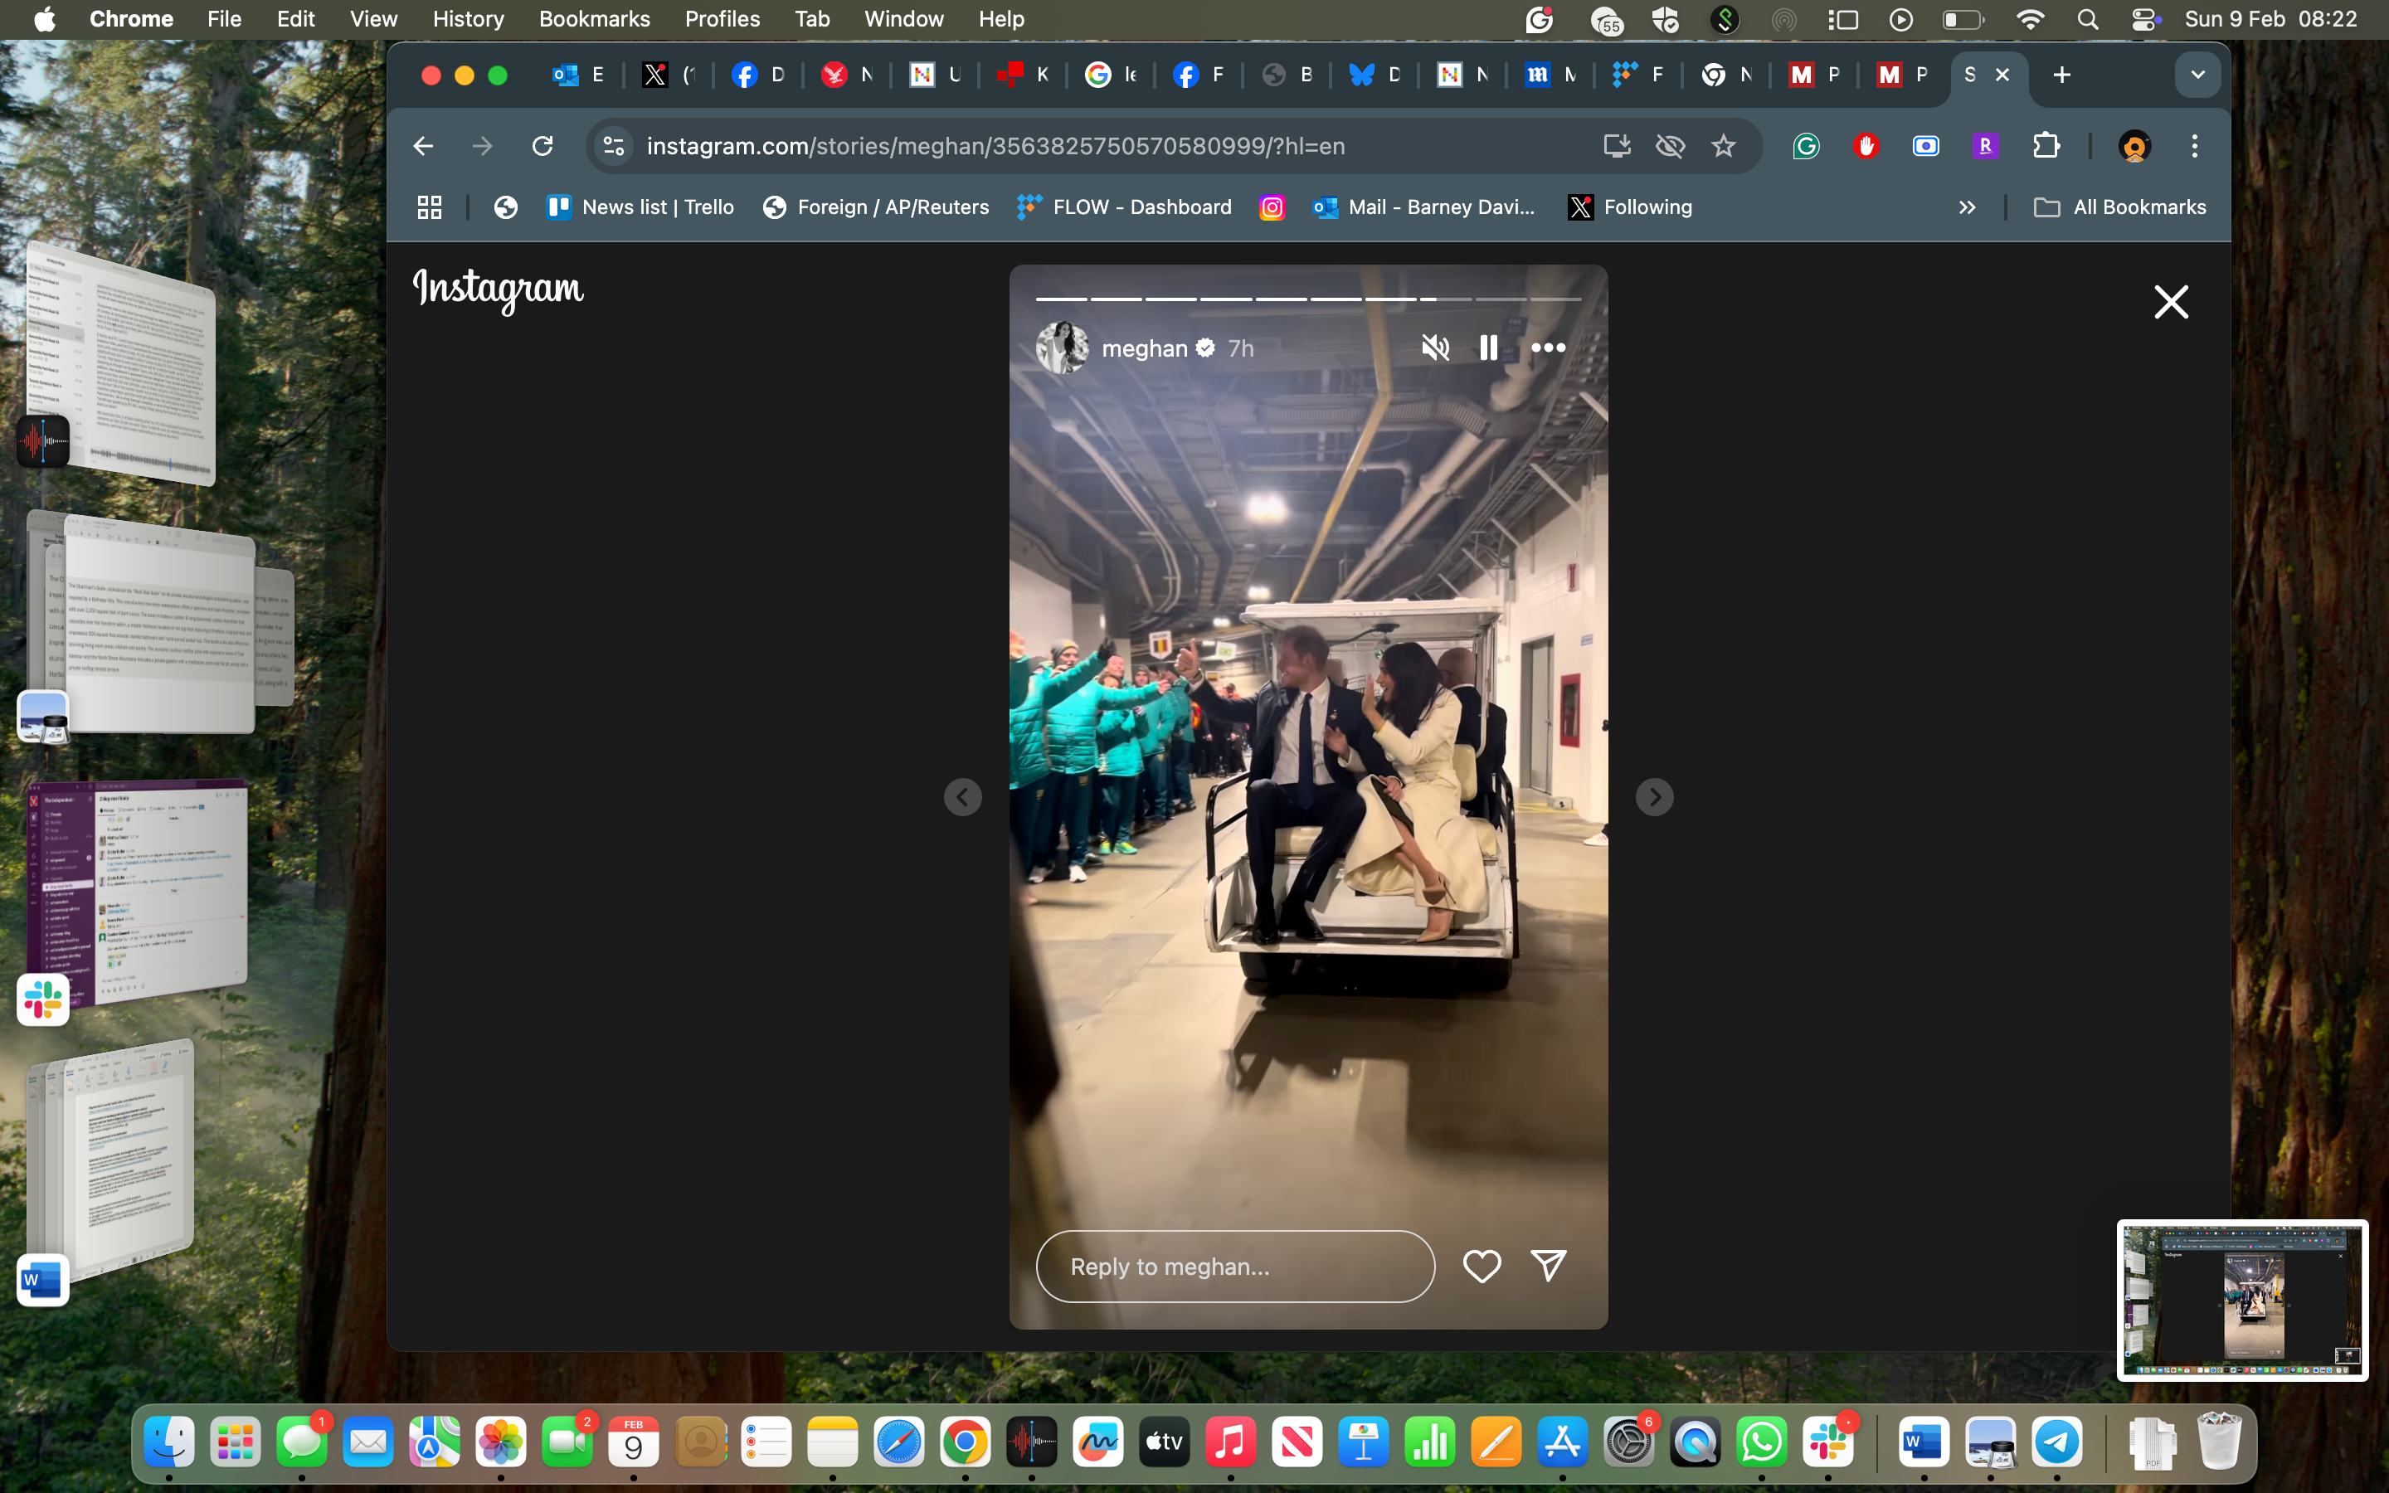Send the story via DM
This screenshot has width=2389, height=1493.
(1550, 1266)
